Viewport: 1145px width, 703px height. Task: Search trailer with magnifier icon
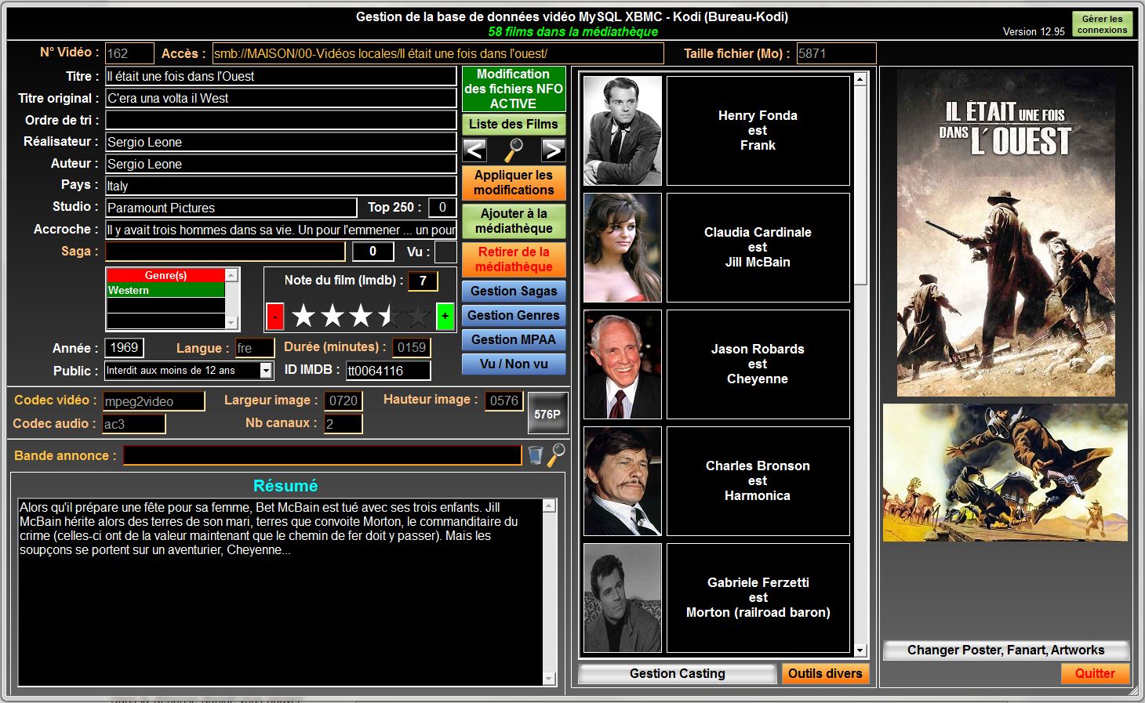tap(556, 455)
